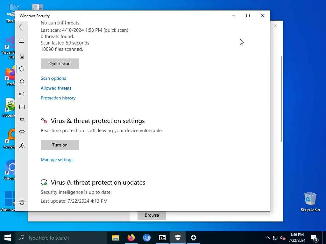Image resolution: width=326 pixels, height=244 pixels.
Task: Click the network icon in system tray
Action: click(275, 238)
